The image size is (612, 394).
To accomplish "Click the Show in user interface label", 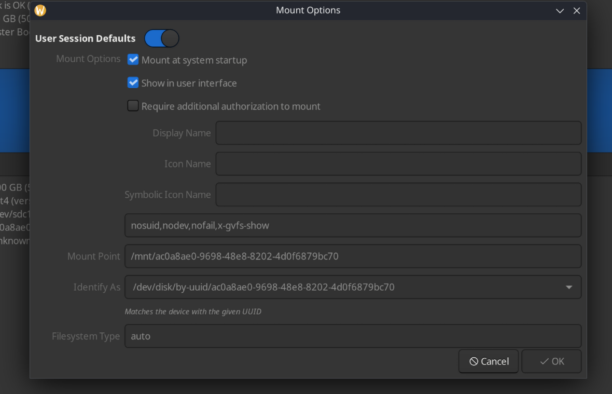I will pos(189,83).
